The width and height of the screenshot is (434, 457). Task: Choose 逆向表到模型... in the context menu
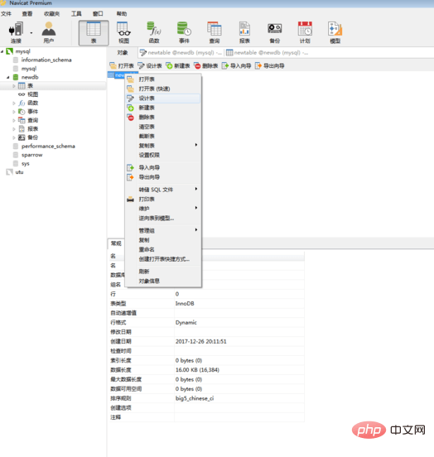coord(163,219)
